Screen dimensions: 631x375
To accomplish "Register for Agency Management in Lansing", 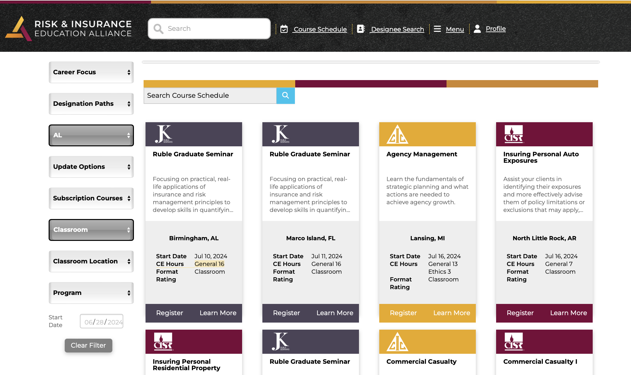I will 403,313.
